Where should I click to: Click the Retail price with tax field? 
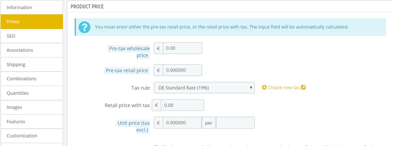(182, 105)
